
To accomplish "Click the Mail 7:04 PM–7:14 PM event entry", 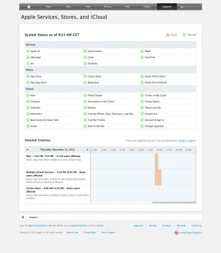I will click(x=58, y=161).
